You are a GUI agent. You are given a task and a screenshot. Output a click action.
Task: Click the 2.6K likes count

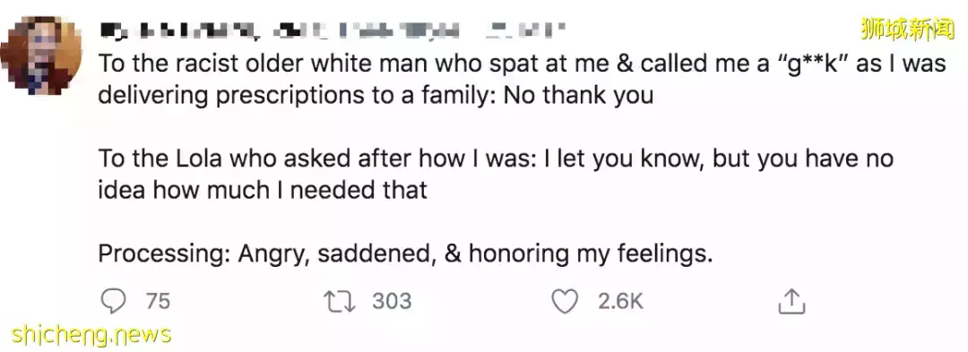[x=620, y=302]
